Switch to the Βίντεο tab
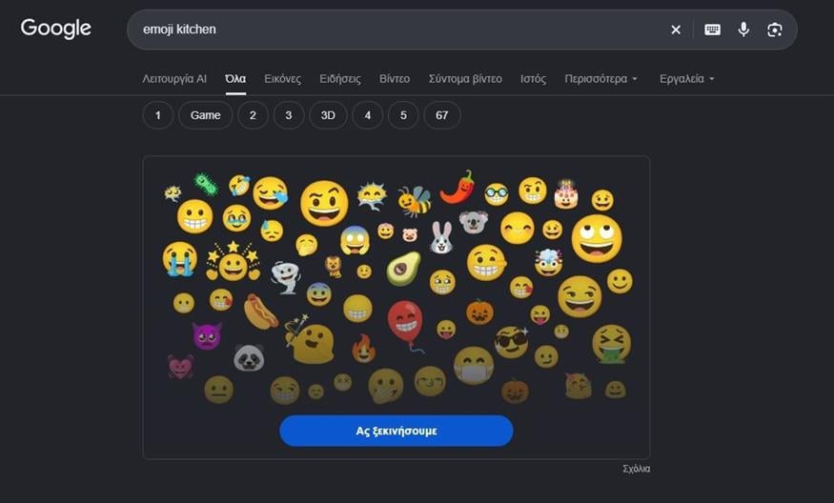The height and width of the screenshot is (503, 834). pyautogui.click(x=395, y=79)
